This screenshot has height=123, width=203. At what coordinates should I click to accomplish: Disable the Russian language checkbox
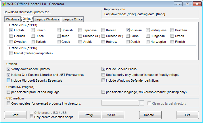tap(128, 30)
